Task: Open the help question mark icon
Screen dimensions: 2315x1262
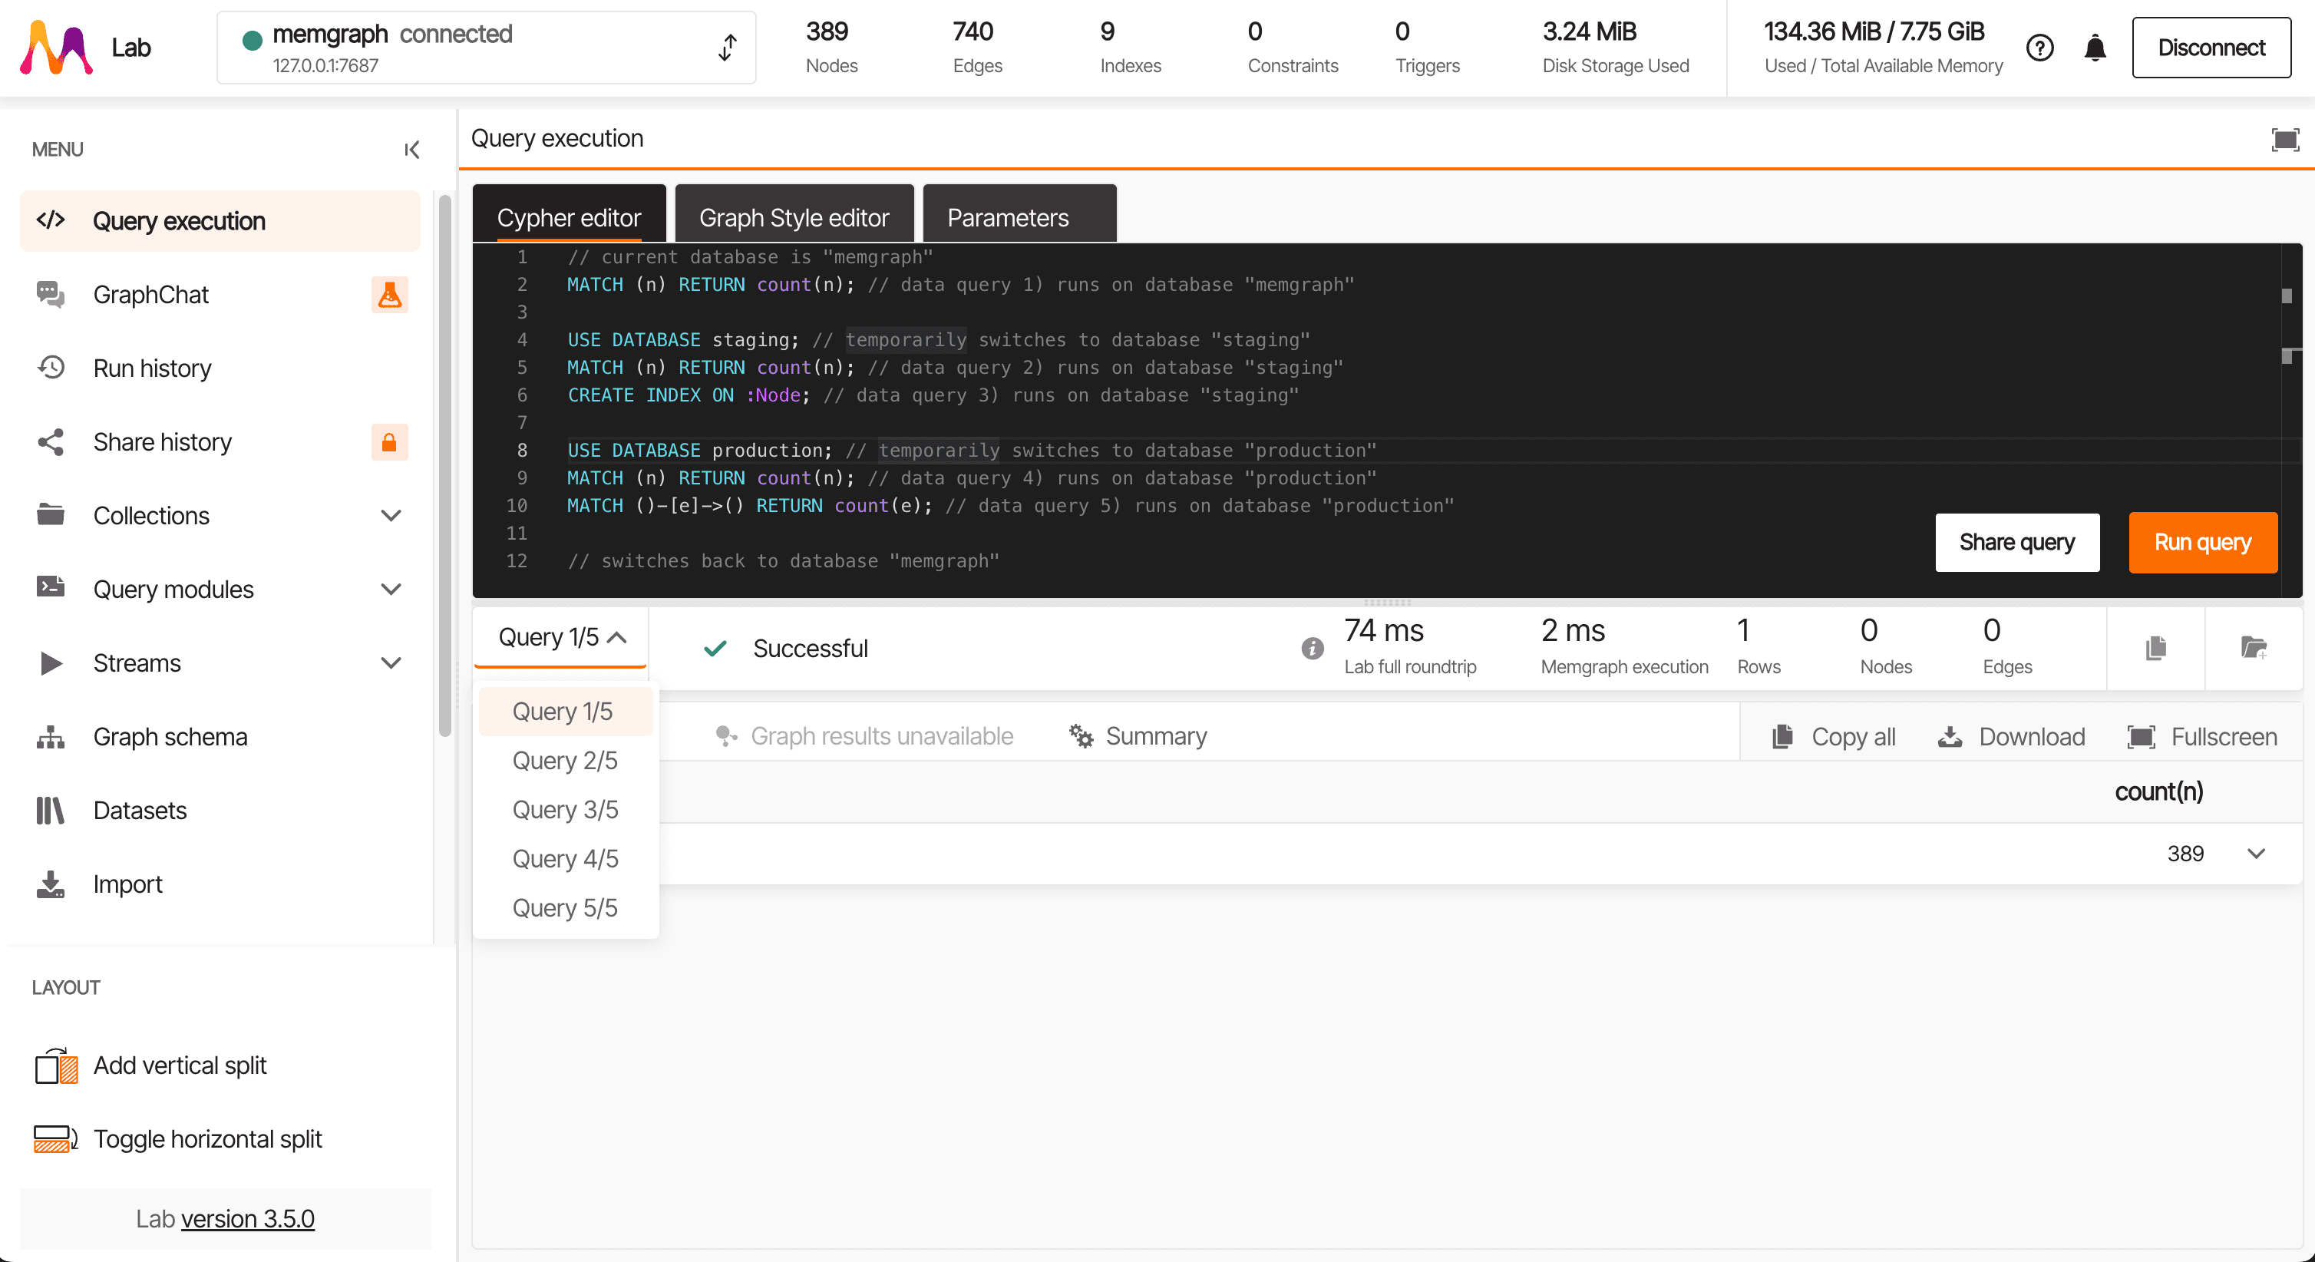Action: click(x=2039, y=48)
